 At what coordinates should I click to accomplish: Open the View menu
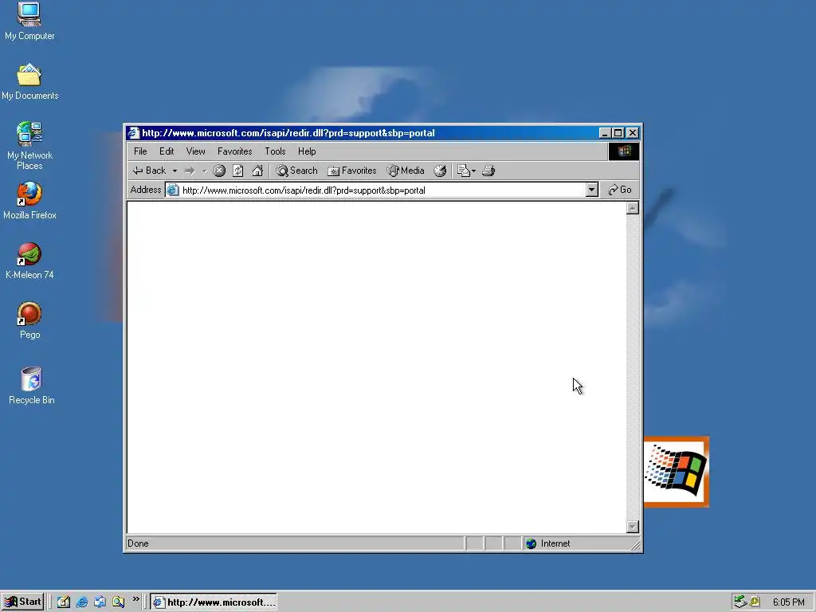click(196, 151)
